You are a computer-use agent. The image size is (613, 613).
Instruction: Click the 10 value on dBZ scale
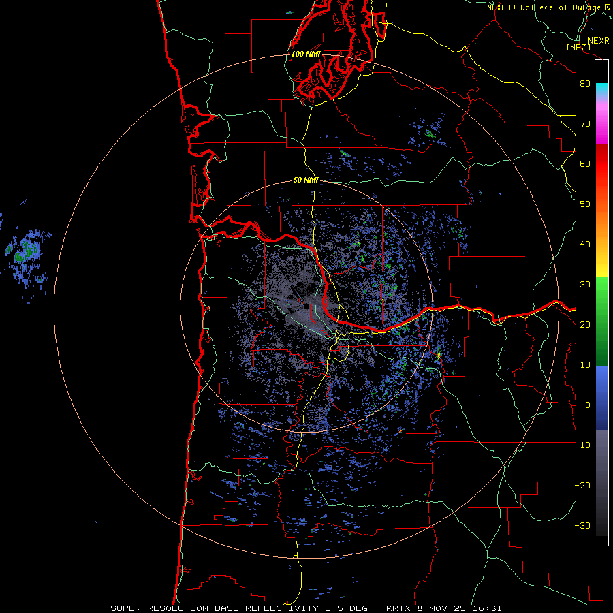click(x=585, y=365)
